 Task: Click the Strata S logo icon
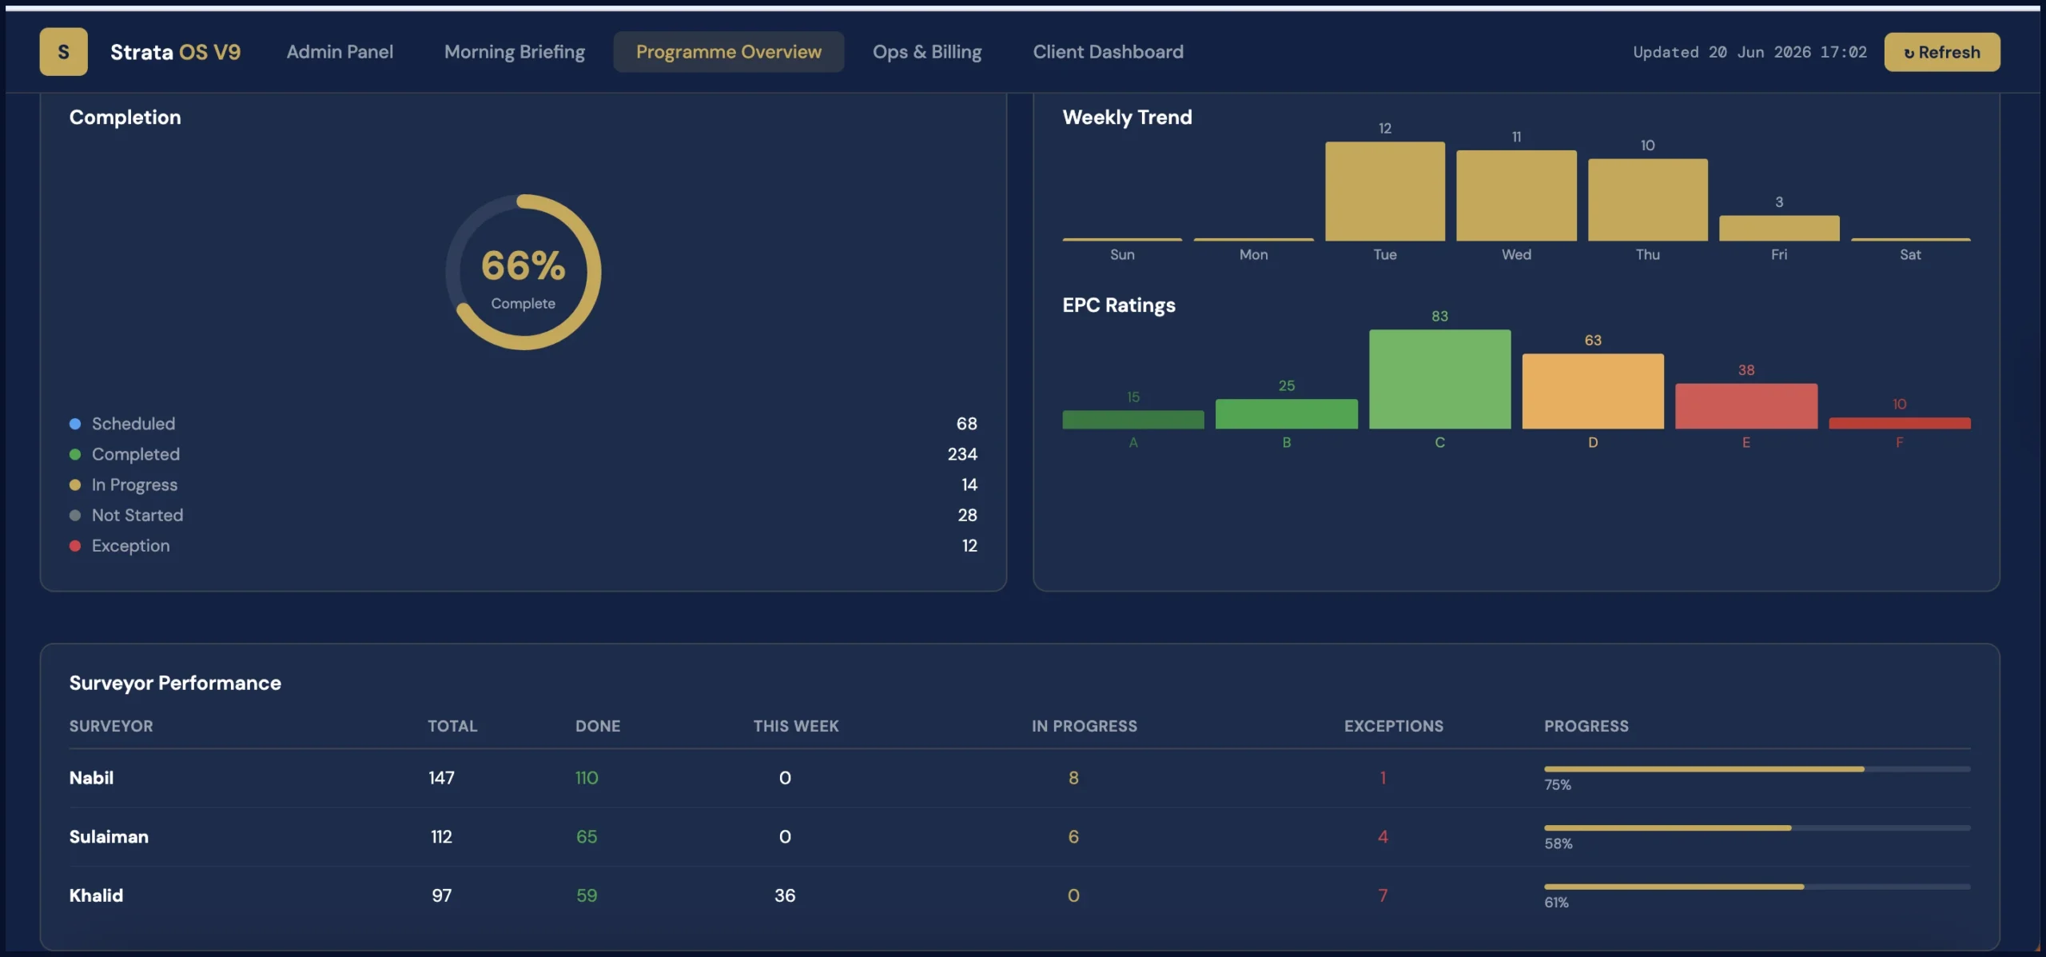coord(63,52)
